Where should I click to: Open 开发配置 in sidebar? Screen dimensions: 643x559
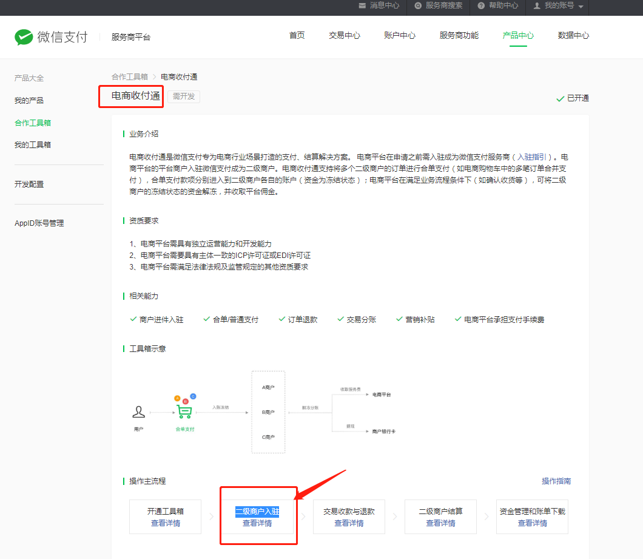click(29, 185)
